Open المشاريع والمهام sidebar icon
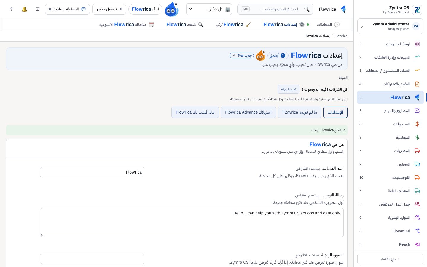 click(417, 111)
